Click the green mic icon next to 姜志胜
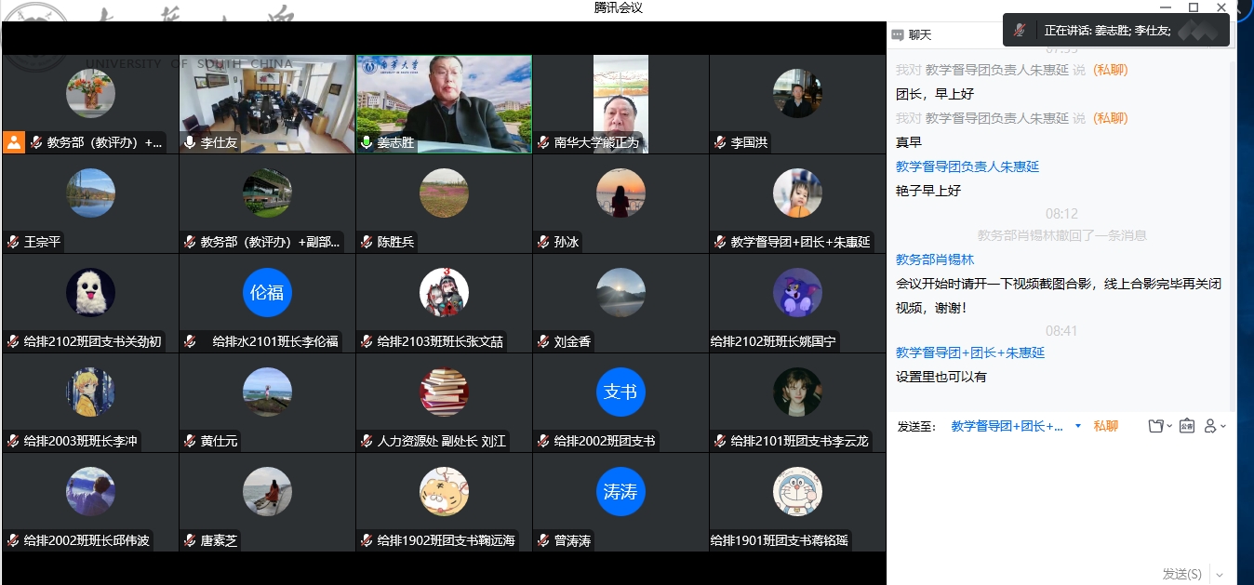This screenshot has height=585, width=1254. pyautogui.click(x=367, y=143)
